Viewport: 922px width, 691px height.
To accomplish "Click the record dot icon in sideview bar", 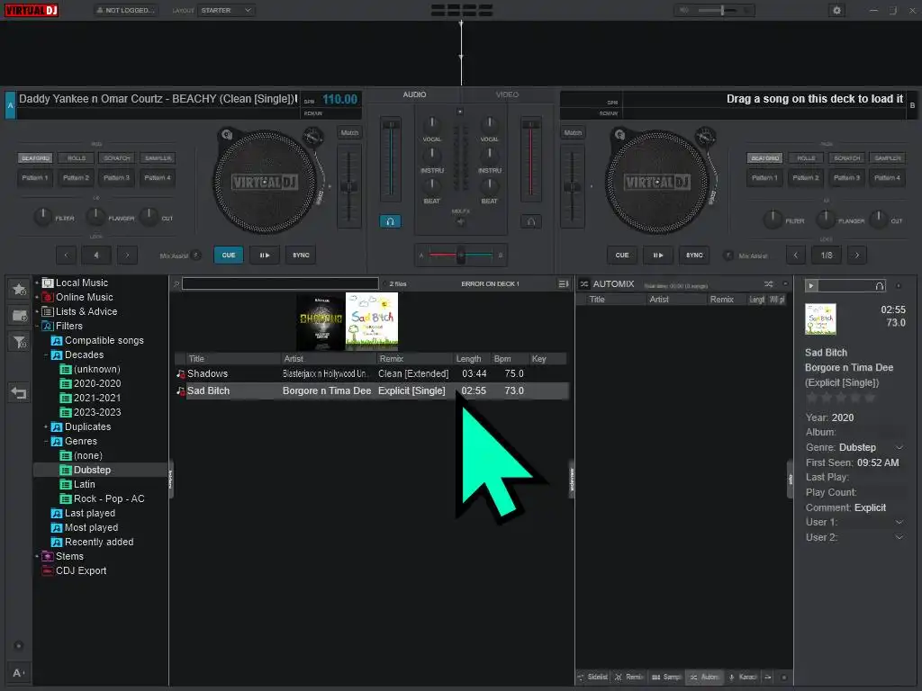I will coord(784,678).
